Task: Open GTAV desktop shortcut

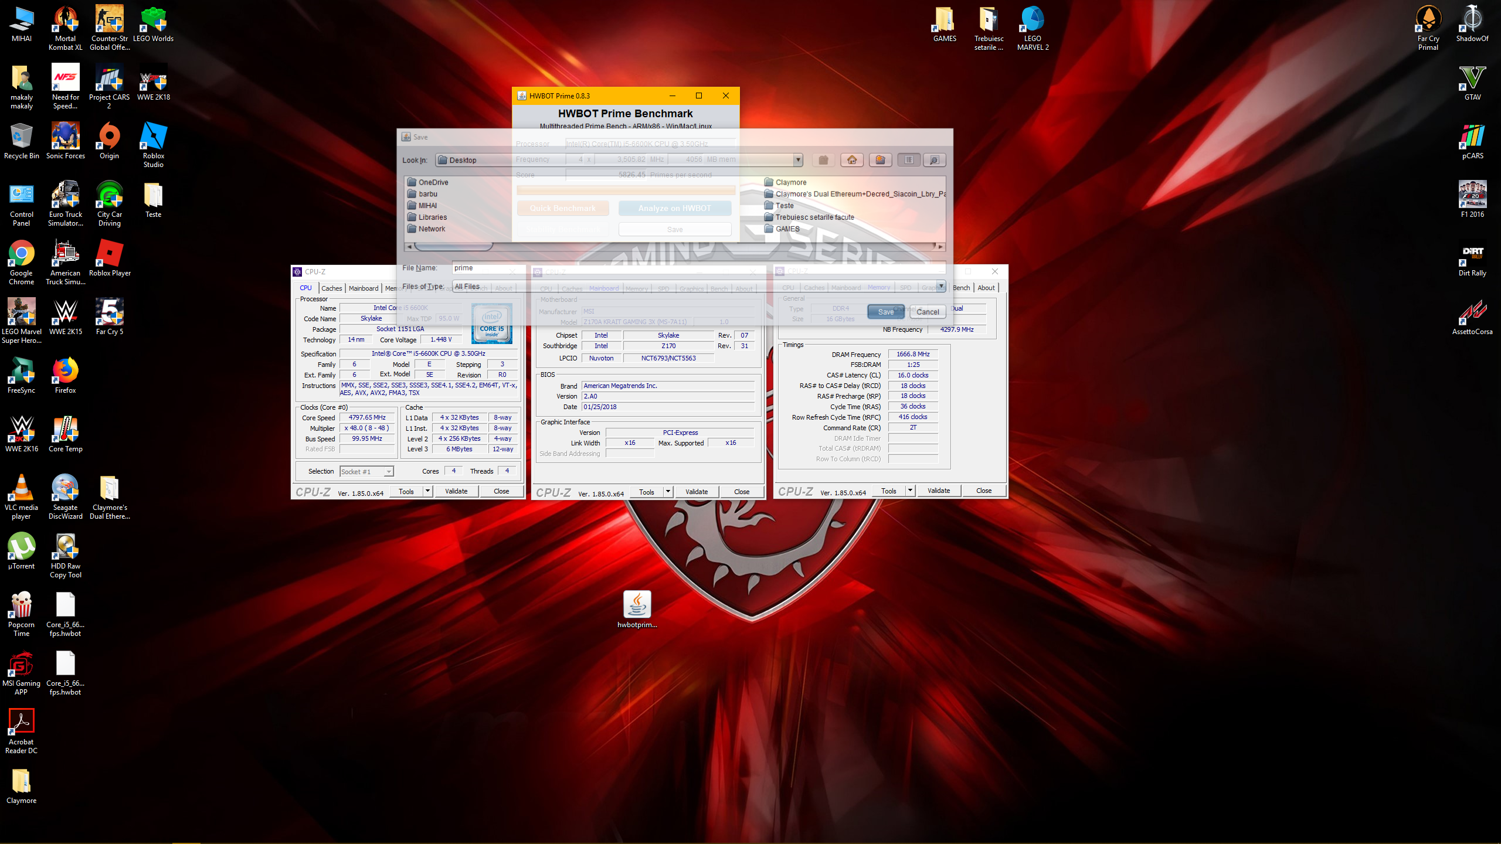Action: 1472,82
